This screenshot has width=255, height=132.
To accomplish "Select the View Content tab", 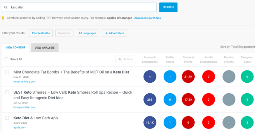I will pyautogui.click(x=16, y=48).
